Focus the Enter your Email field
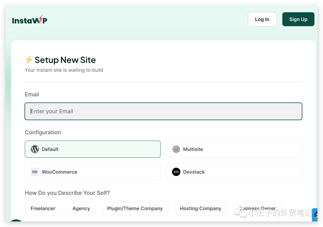Screen dimensions: 323x227 [163, 111]
